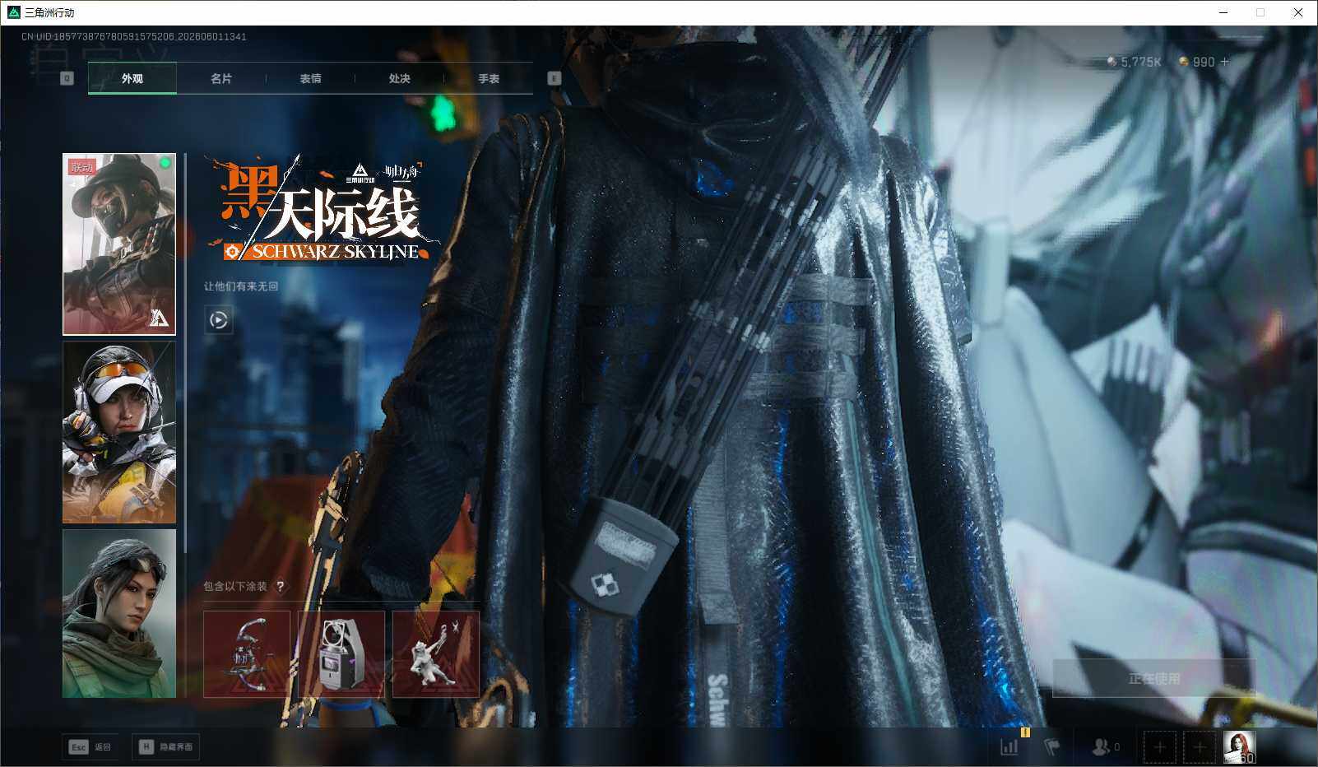Open the help icon beside 包含以下涂装
This screenshot has width=1318, height=767.
point(281,586)
